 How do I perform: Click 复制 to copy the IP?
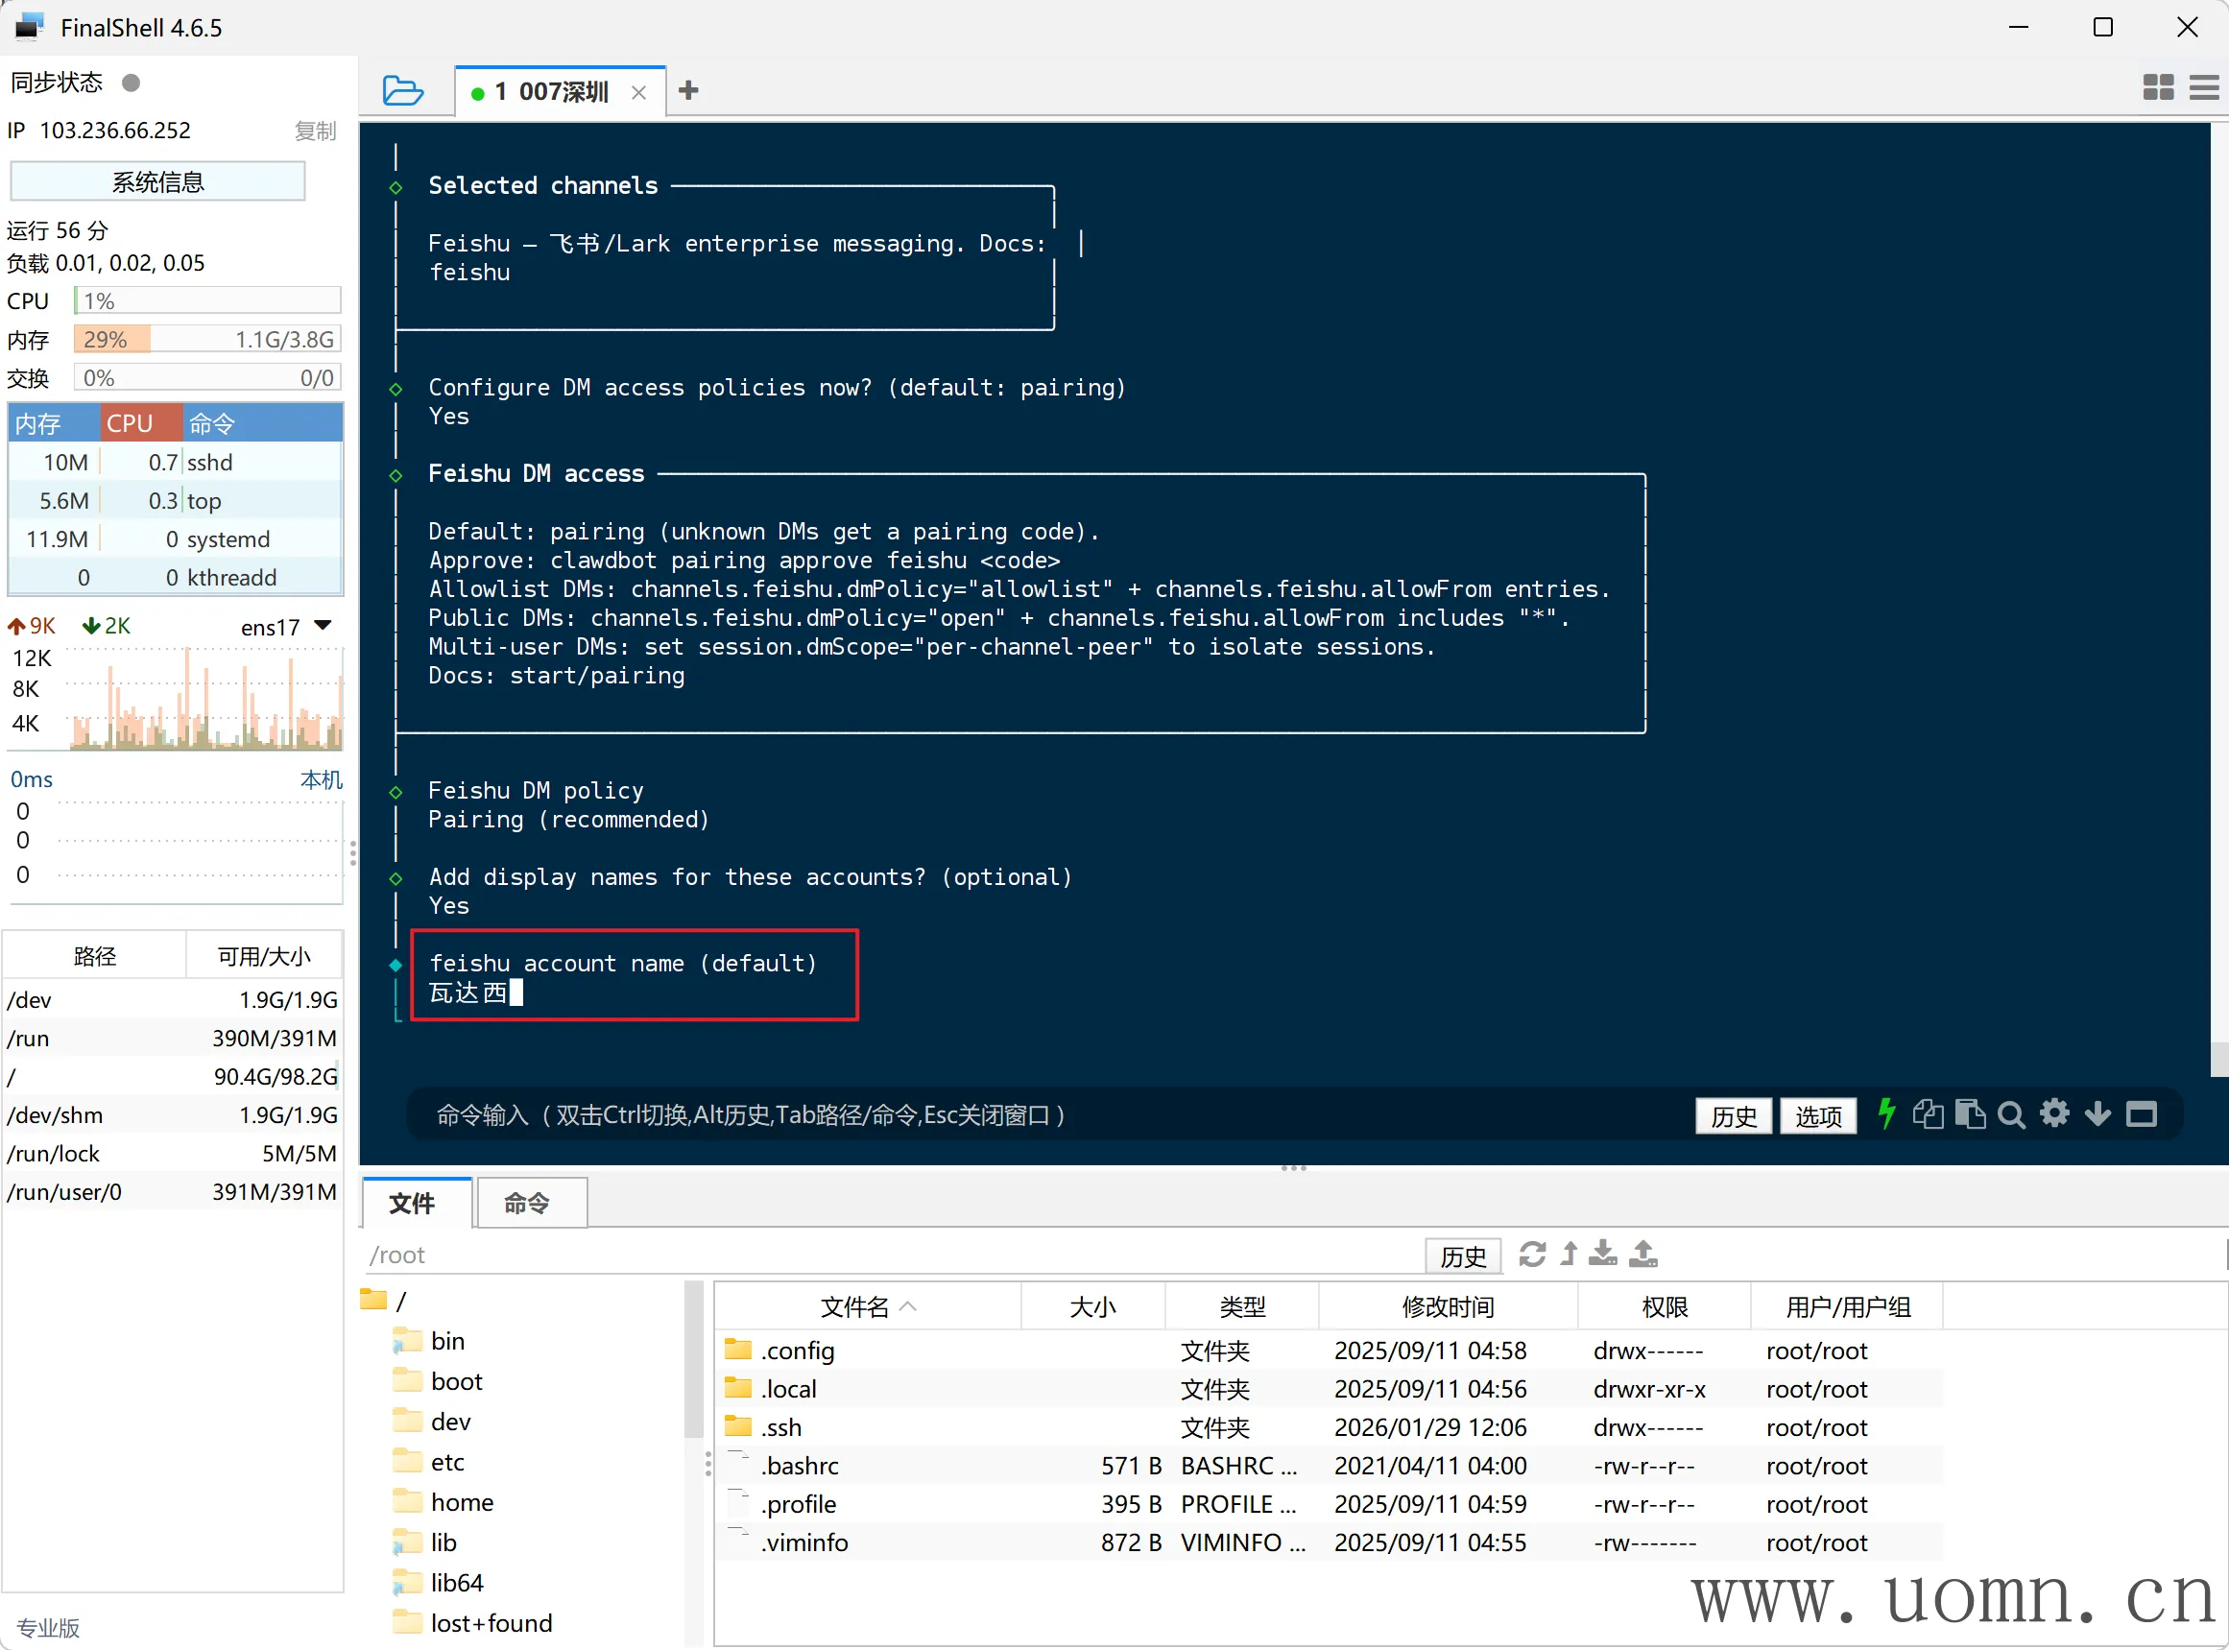pyautogui.click(x=316, y=131)
